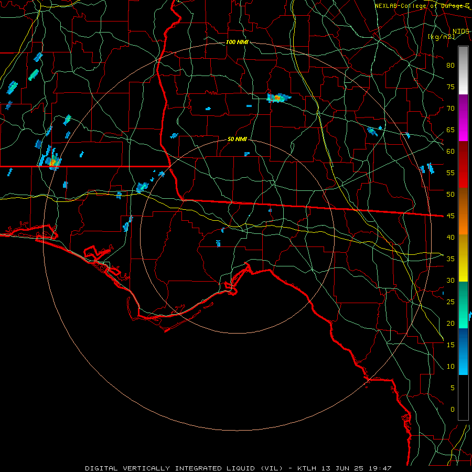
Task: Select the gray-white top segment of the color bar
Action: [463, 70]
